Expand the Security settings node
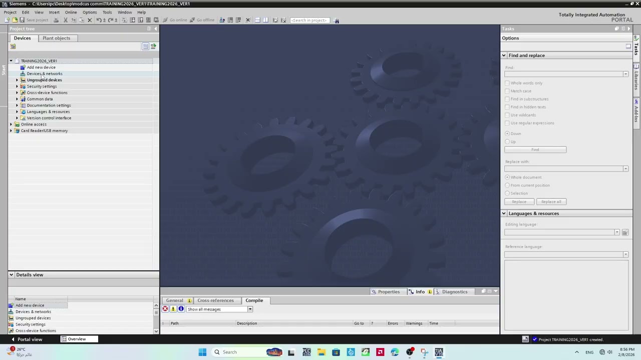The width and height of the screenshot is (641, 360). (17, 86)
